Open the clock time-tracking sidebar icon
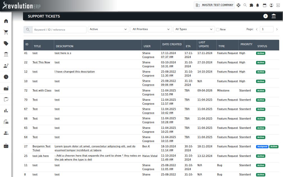This screenshot has width=283, height=177. (6, 77)
